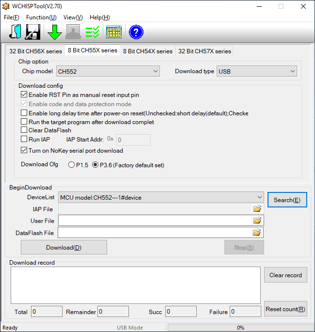Click the Stop(S) button
Image resolution: width=315 pixels, height=332 pixels.
click(244, 247)
